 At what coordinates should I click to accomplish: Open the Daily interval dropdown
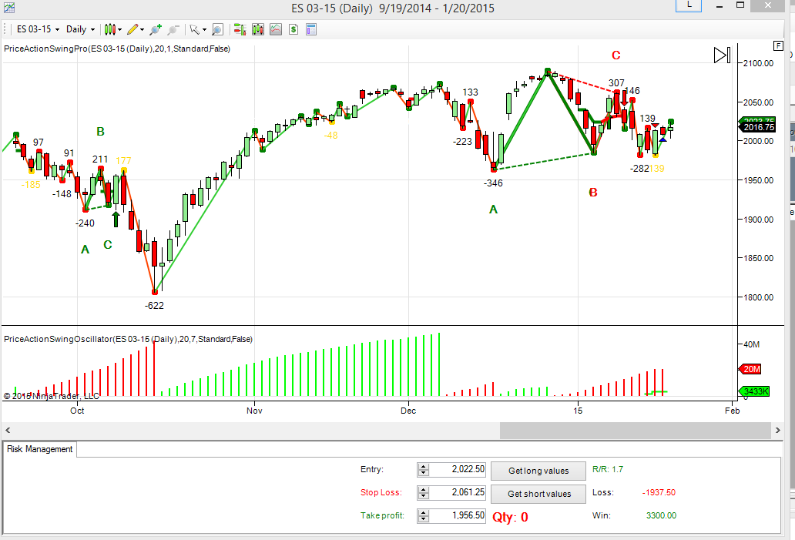point(80,29)
